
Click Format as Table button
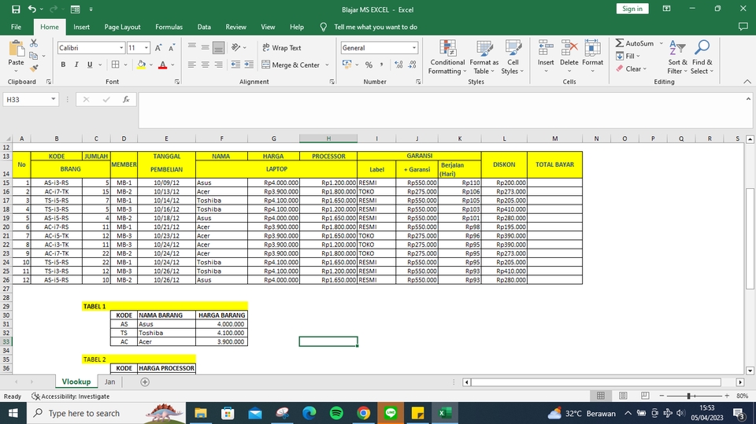pos(484,57)
